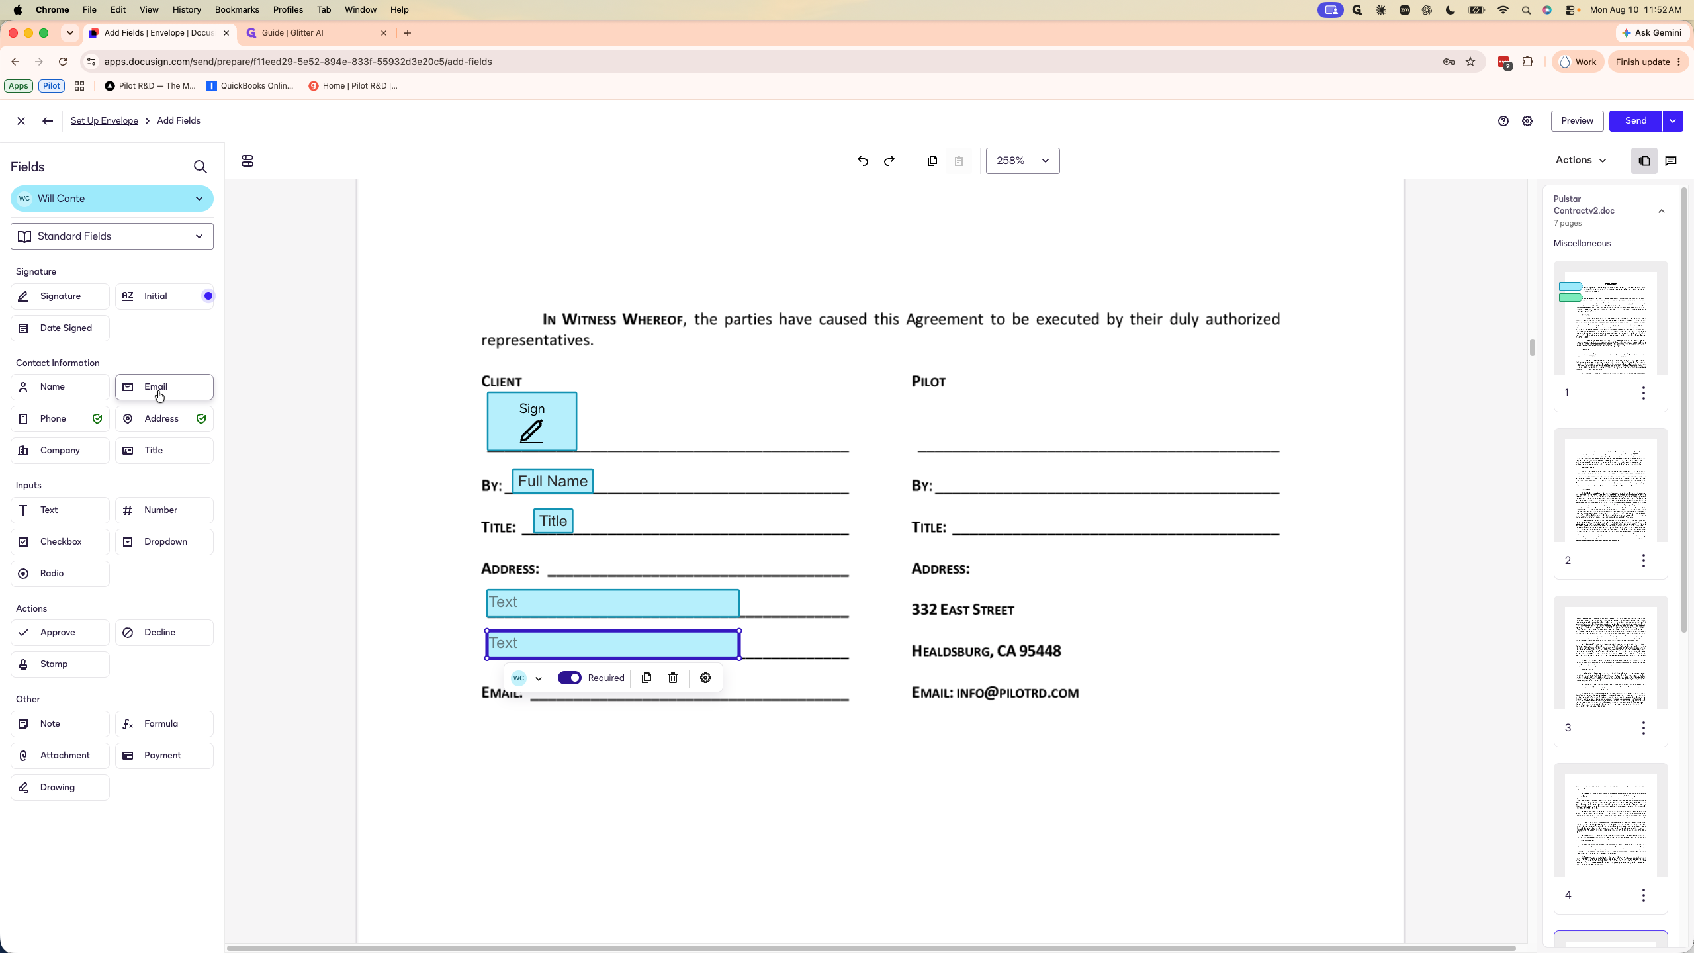1694x953 pixels.
Task: Click the blue Send button
Action: [x=1636, y=121]
